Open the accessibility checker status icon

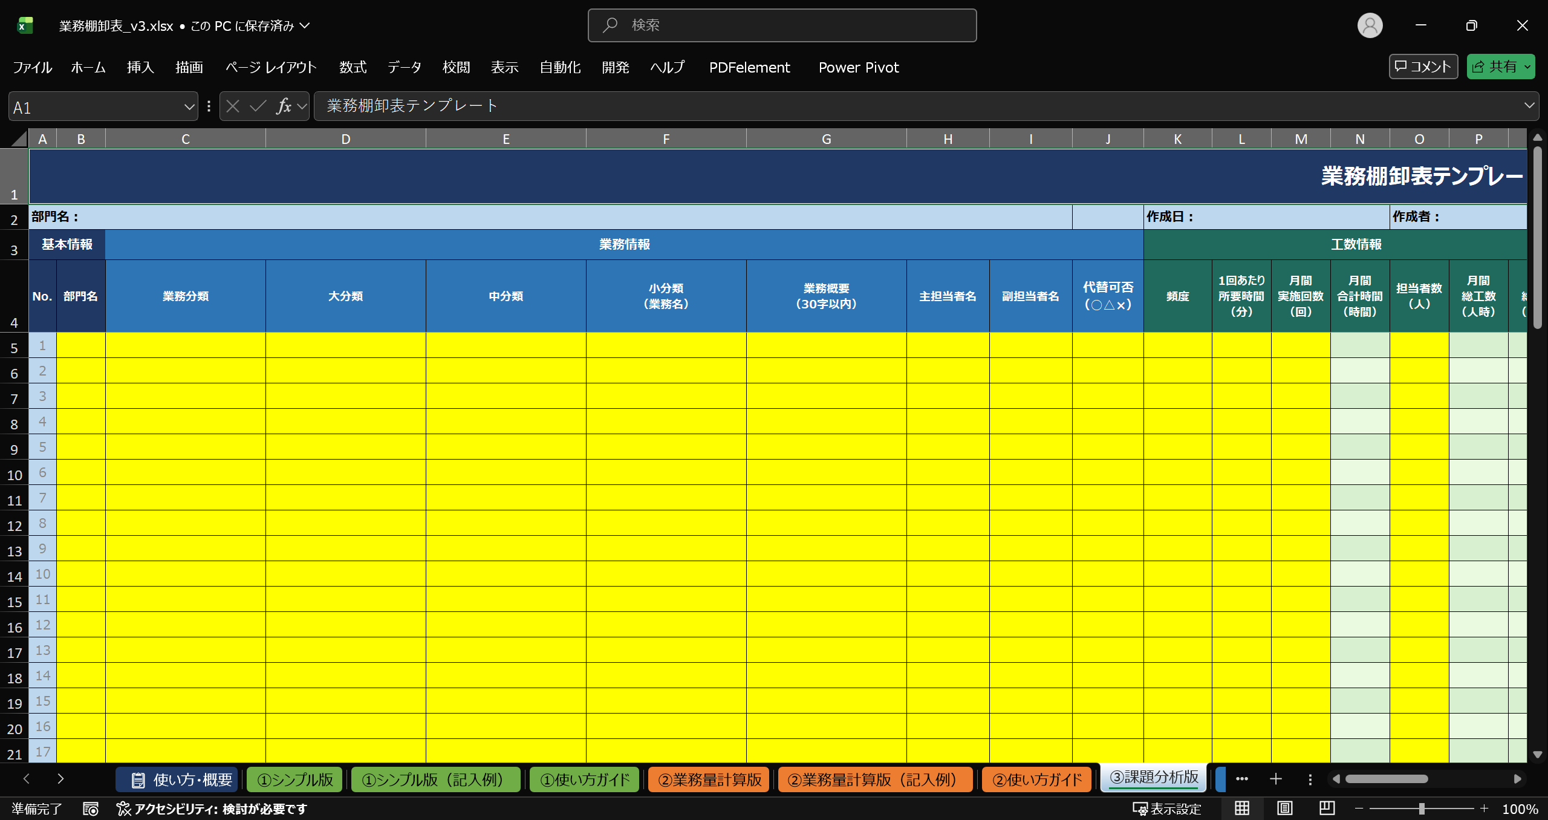point(123,809)
